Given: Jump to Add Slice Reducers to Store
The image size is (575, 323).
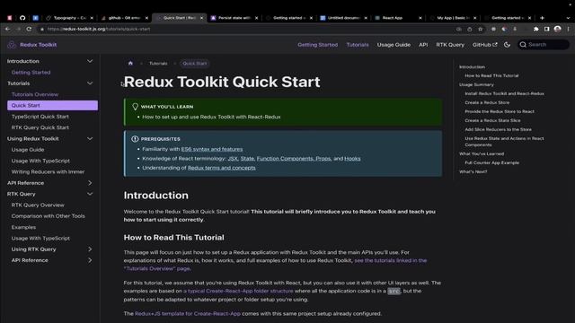Looking at the screenshot, I should coord(498,129).
